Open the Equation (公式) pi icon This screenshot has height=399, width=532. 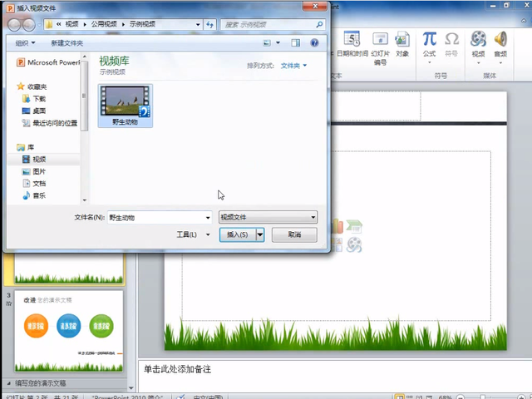[429, 42]
